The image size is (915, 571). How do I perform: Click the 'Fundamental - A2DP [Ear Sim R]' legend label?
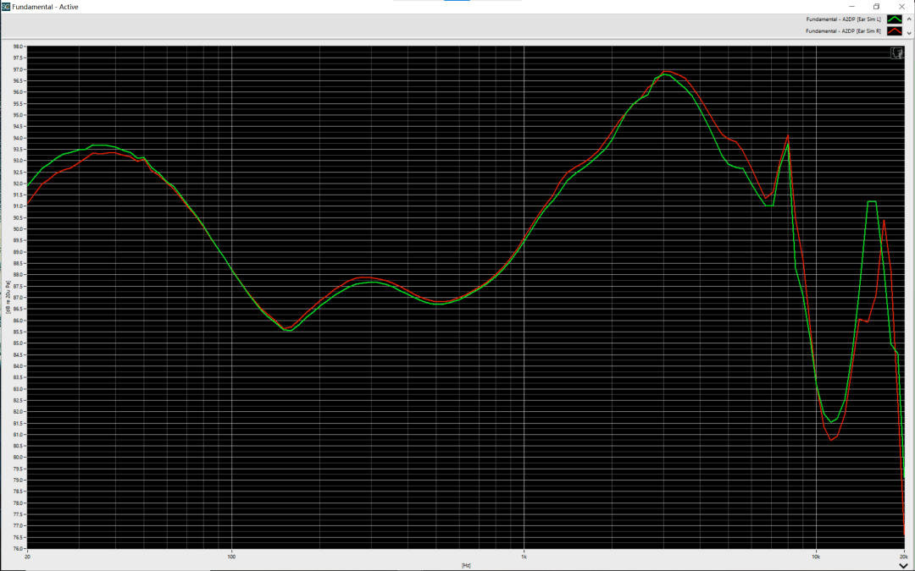coord(843,31)
